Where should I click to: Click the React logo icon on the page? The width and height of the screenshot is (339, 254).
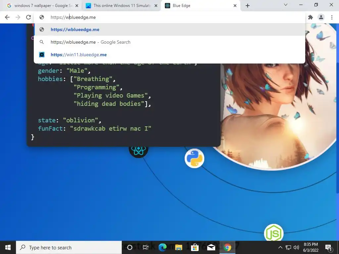[138, 151]
